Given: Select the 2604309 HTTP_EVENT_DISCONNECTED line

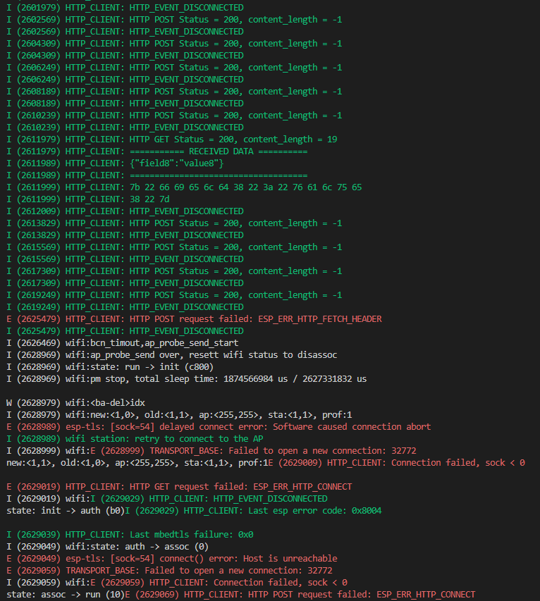Looking at the screenshot, I should pyautogui.click(x=125, y=55).
